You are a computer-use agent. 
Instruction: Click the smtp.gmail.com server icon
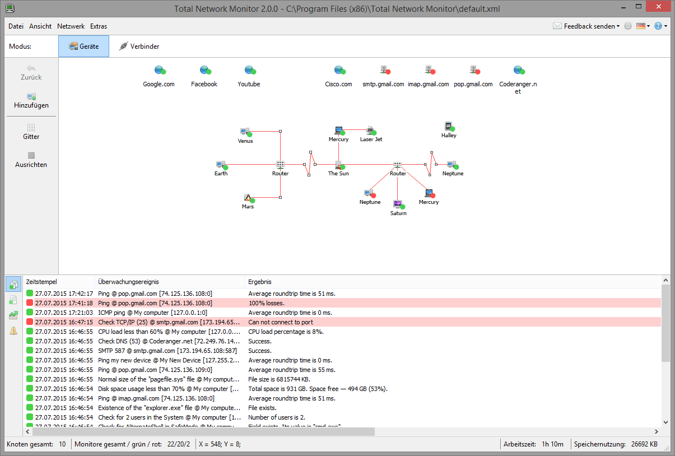(x=384, y=70)
